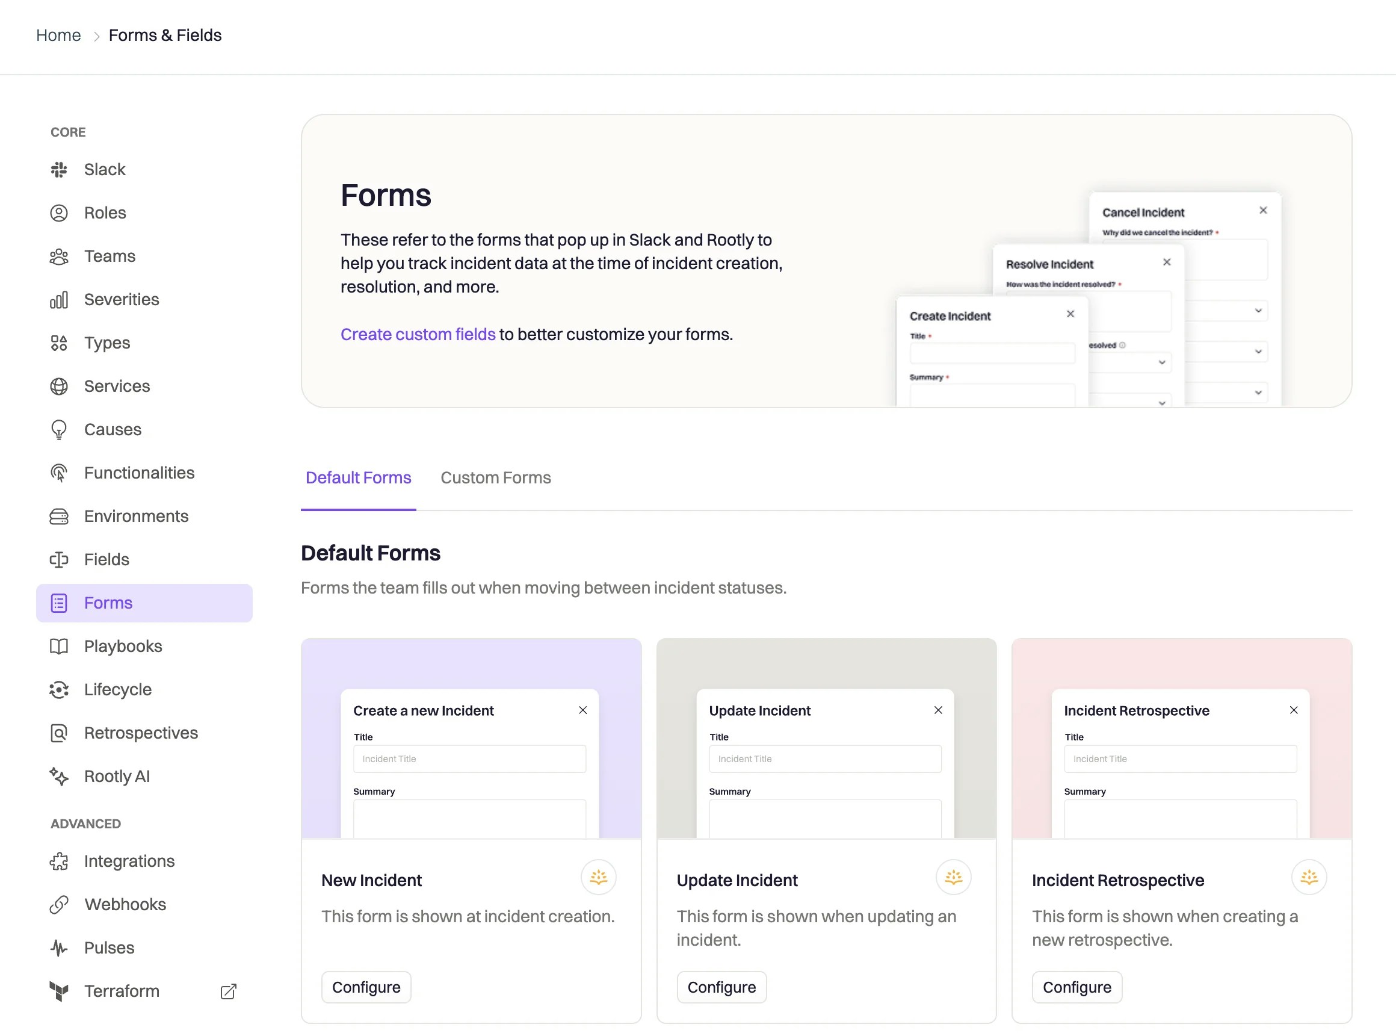1396x1033 pixels.
Task: Go to Functionalities
Action: pyautogui.click(x=144, y=473)
